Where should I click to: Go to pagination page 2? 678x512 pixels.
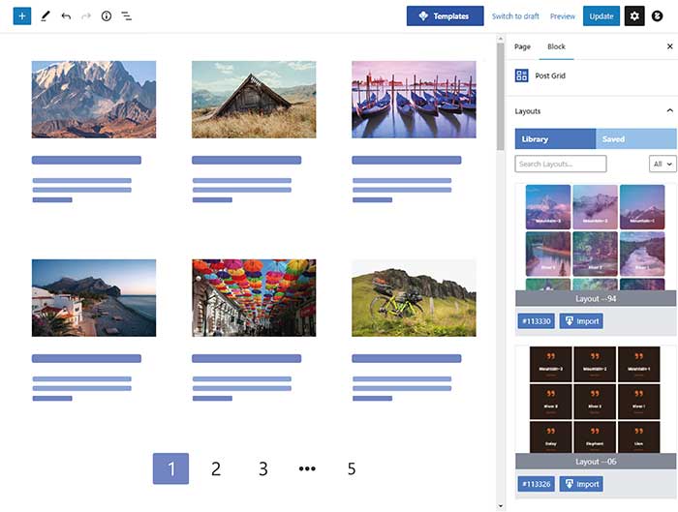(216, 469)
